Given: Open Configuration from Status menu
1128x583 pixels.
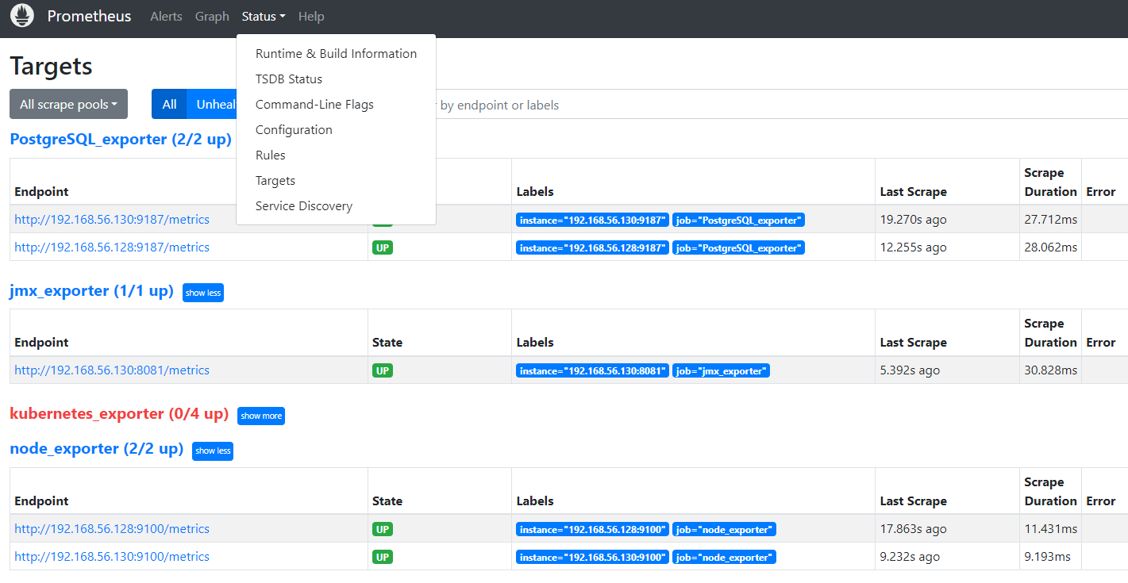Looking at the screenshot, I should (x=336, y=130).
